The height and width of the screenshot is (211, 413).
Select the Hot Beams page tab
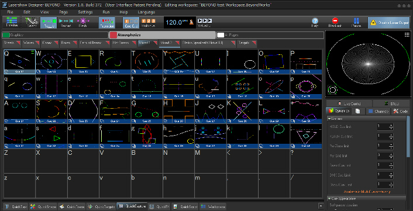tap(124, 43)
